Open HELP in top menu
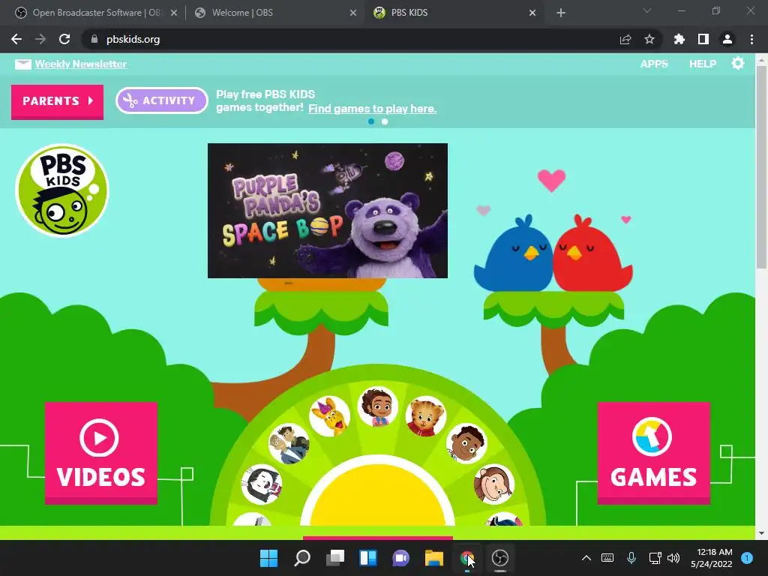 [702, 64]
